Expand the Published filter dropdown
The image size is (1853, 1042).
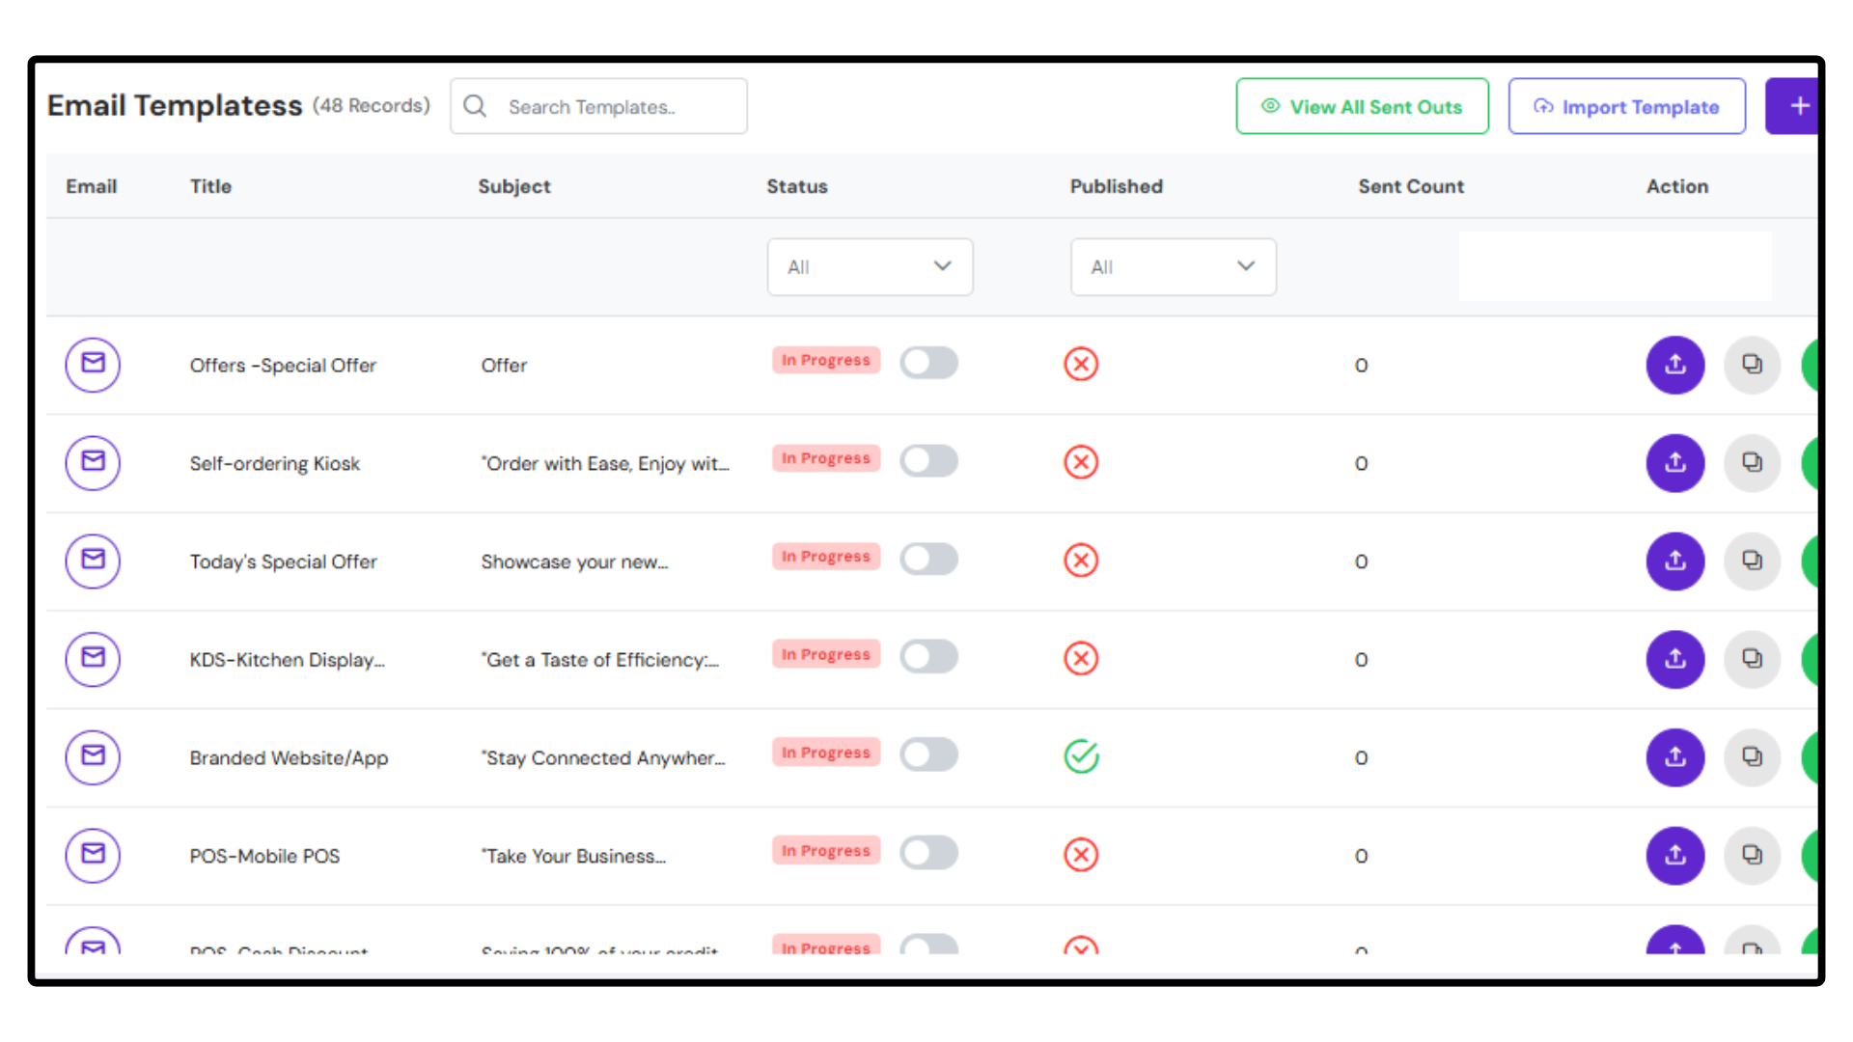coord(1173,267)
